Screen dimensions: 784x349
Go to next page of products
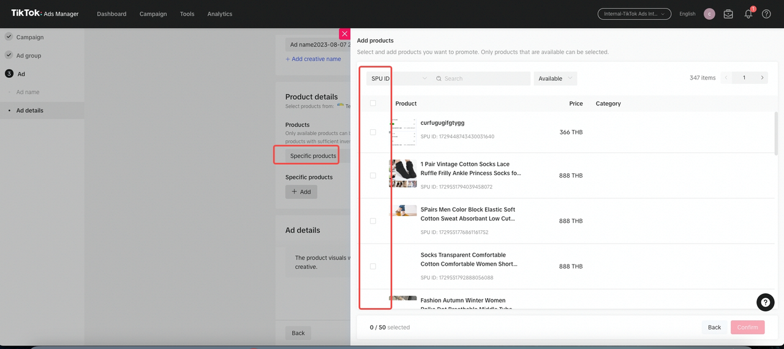pyautogui.click(x=762, y=78)
